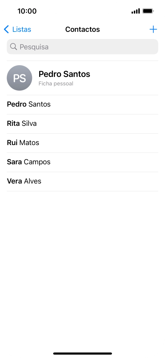Tap the Pesquisa search field
Screen dimensions: 165x358
coord(82,47)
